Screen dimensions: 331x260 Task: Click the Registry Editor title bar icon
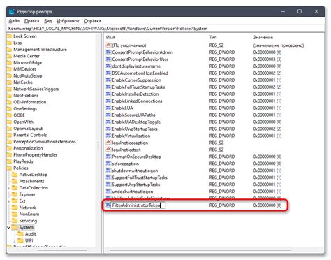click(x=12, y=12)
